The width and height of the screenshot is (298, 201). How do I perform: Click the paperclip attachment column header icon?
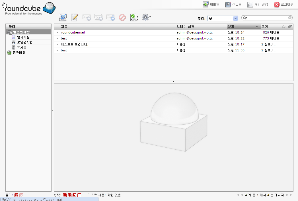pos(290,27)
